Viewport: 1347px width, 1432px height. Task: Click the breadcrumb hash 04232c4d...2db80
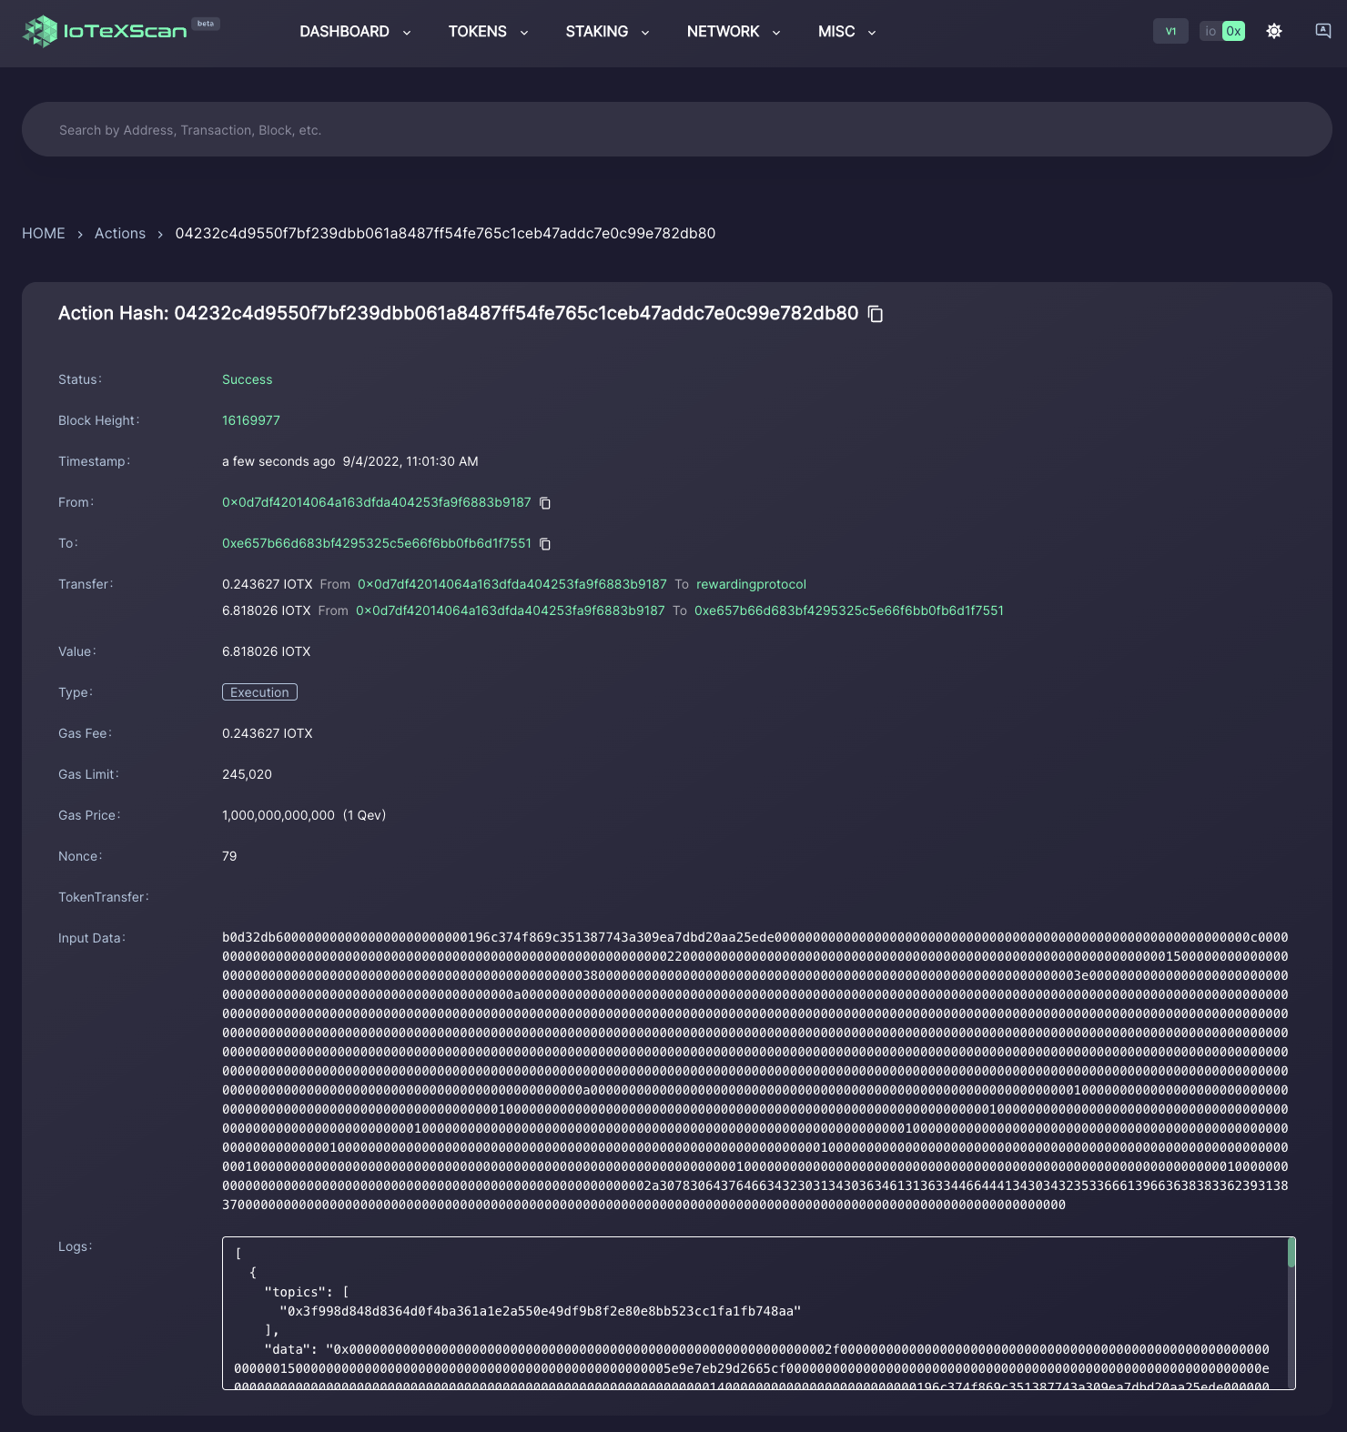click(445, 234)
